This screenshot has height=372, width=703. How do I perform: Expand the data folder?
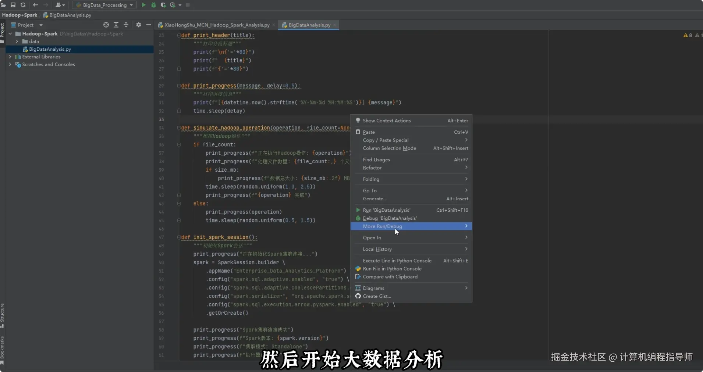point(17,42)
